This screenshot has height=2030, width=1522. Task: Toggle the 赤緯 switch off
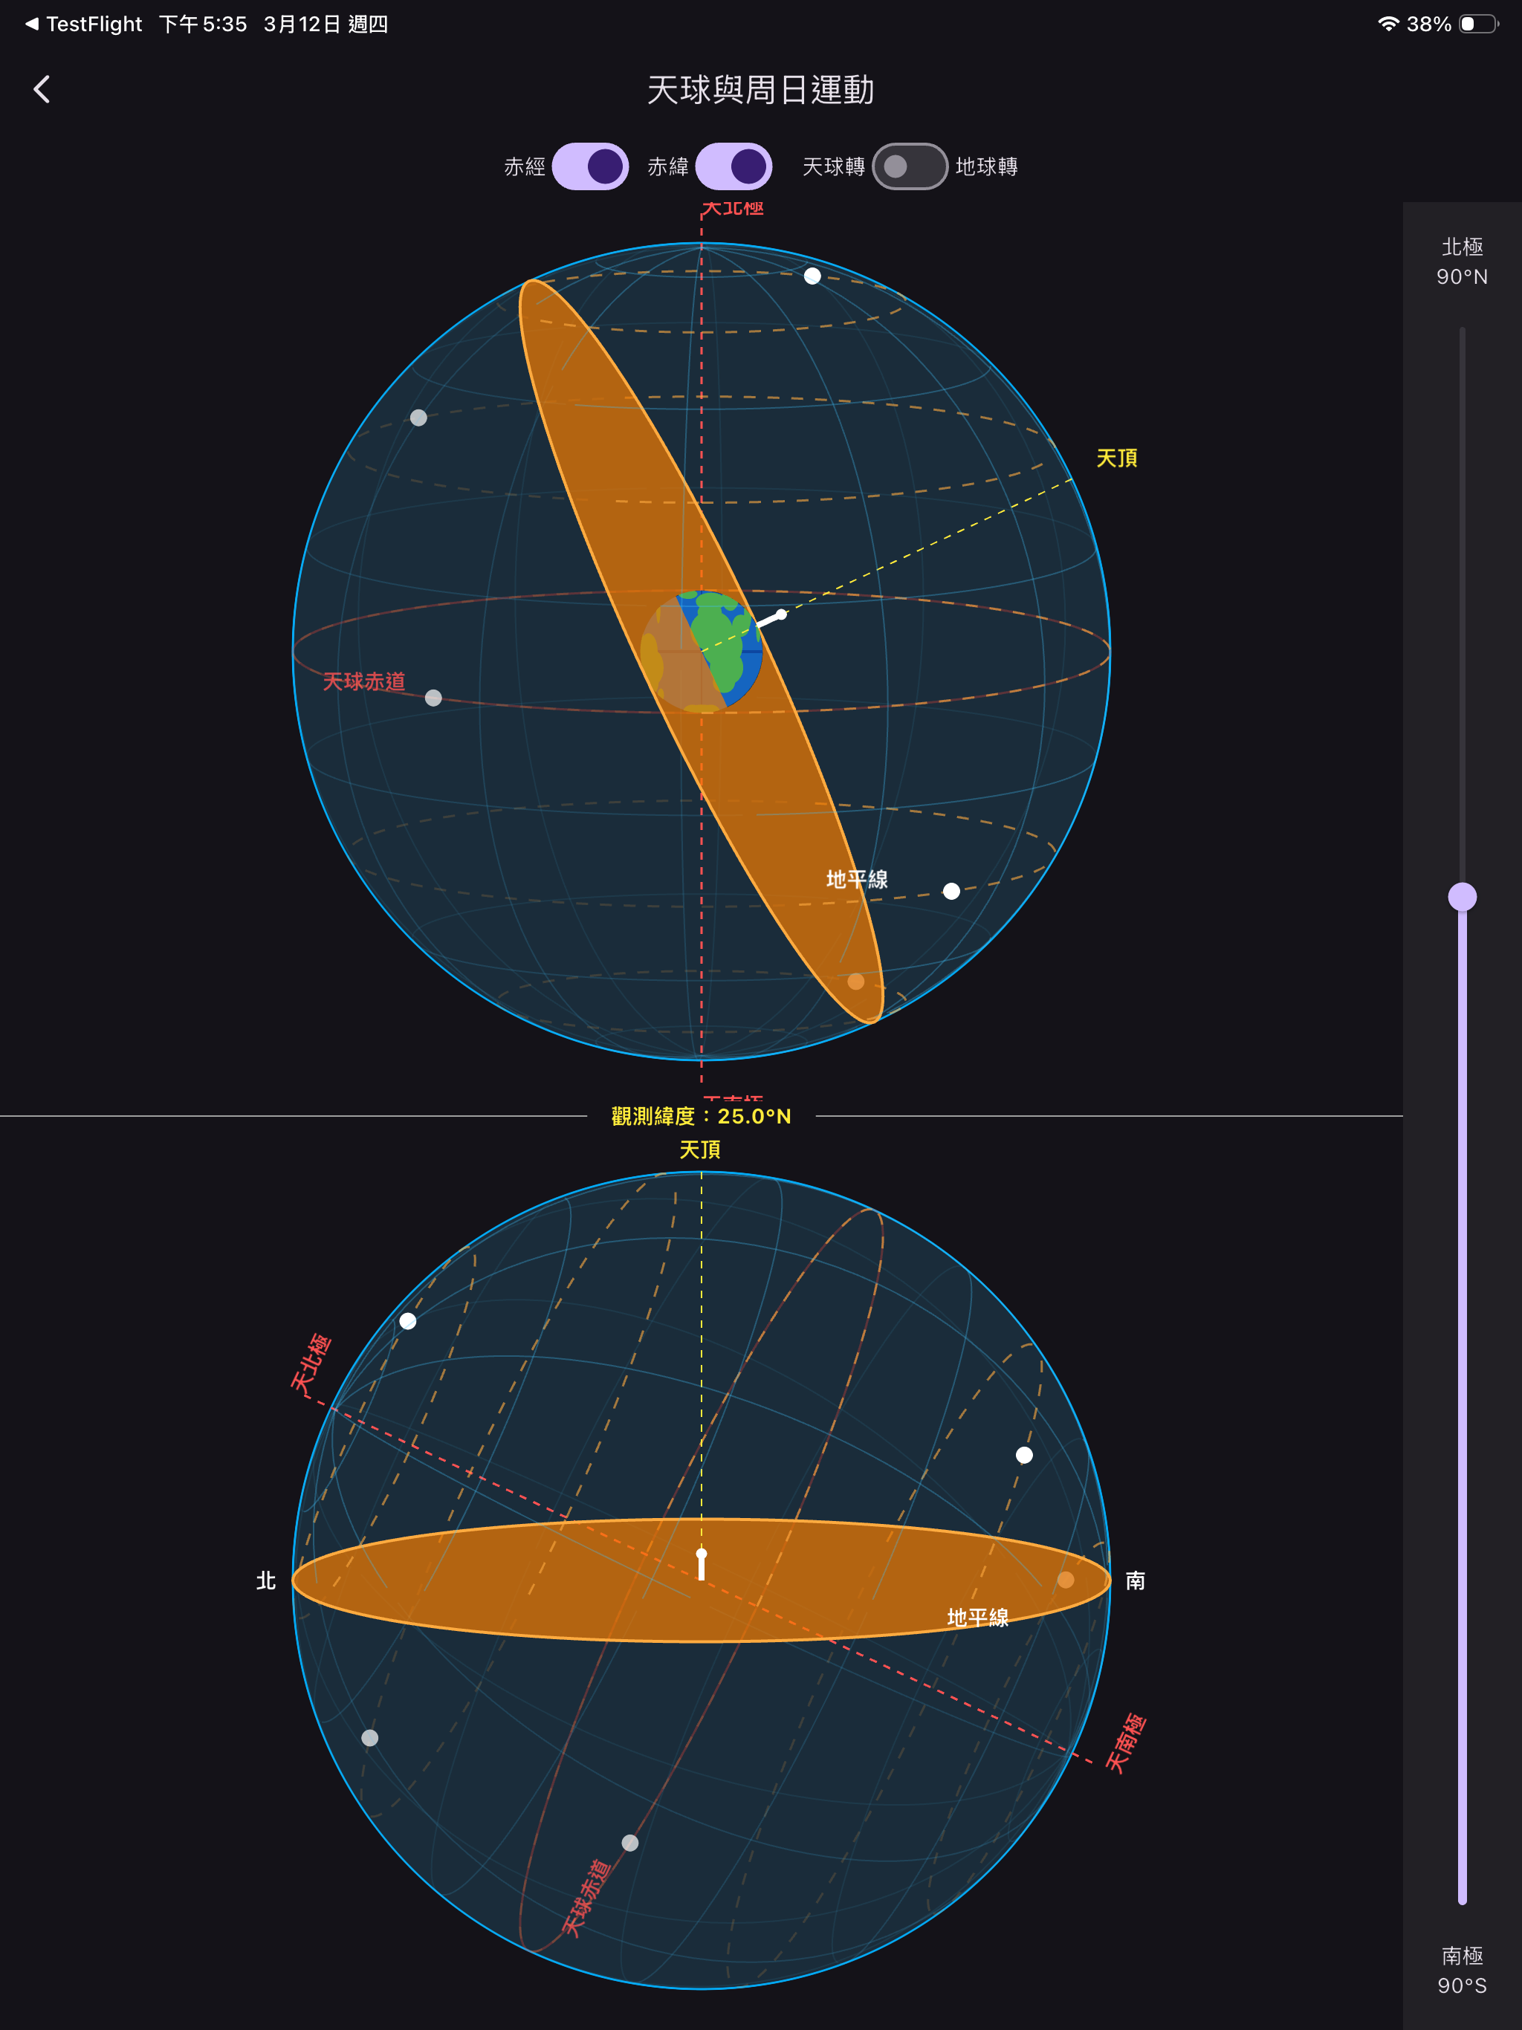pyautogui.click(x=734, y=166)
